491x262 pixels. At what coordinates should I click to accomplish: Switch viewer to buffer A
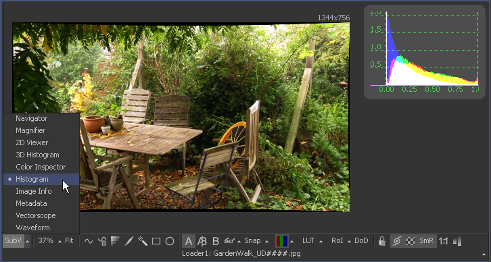(189, 241)
